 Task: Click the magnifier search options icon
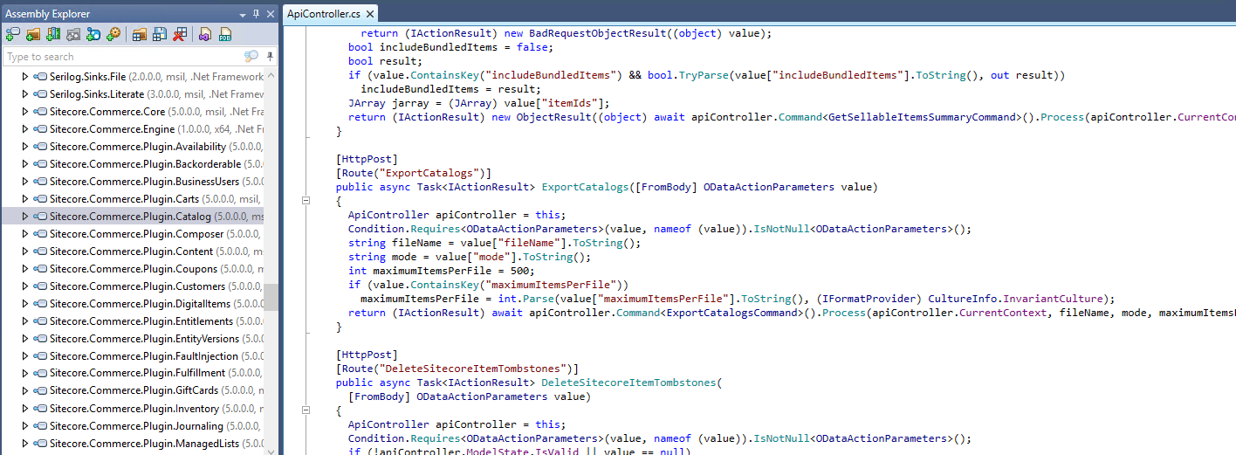[x=251, y=57]
